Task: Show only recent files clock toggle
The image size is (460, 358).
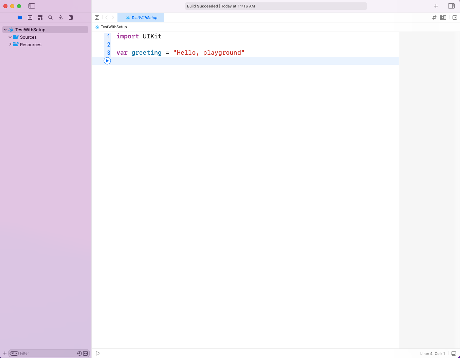Action: (79, 353)
